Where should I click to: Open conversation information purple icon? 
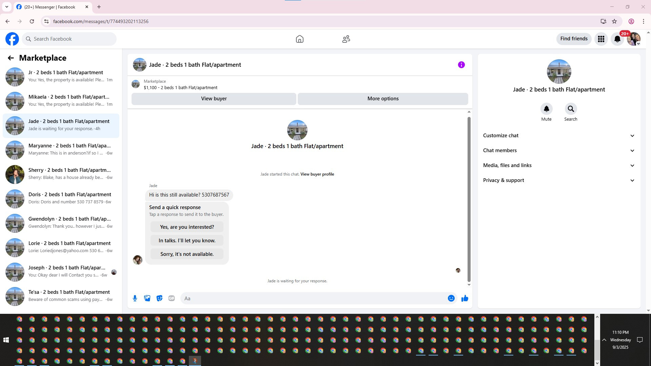point(461,65)
